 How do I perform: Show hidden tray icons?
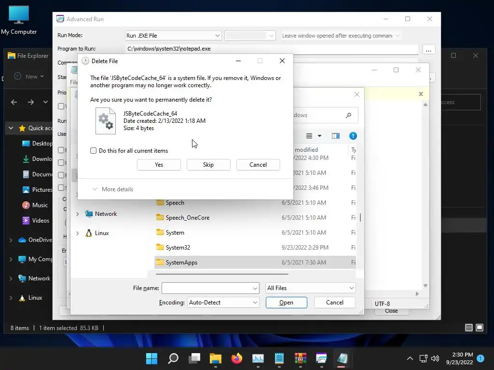pyautogui.click(x=410, y=358)
